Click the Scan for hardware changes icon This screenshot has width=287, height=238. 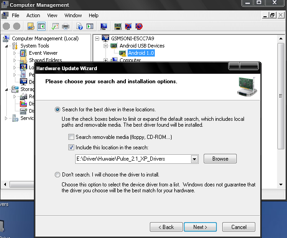[x=104, y=27]
